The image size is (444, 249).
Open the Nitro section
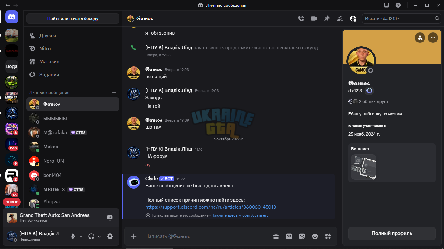click(73, 48)
